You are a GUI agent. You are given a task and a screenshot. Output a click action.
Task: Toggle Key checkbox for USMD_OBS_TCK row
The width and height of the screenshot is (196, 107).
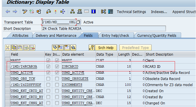(48, 79)
